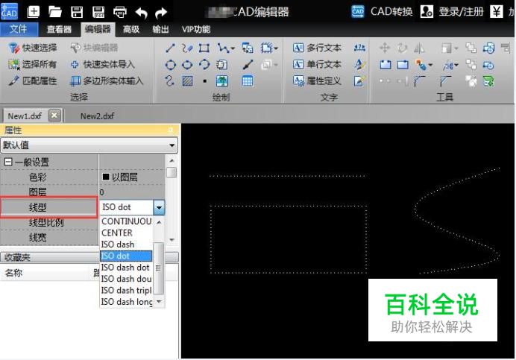
Task: Switch to the 输出 tab
Action: pos(160,29)
